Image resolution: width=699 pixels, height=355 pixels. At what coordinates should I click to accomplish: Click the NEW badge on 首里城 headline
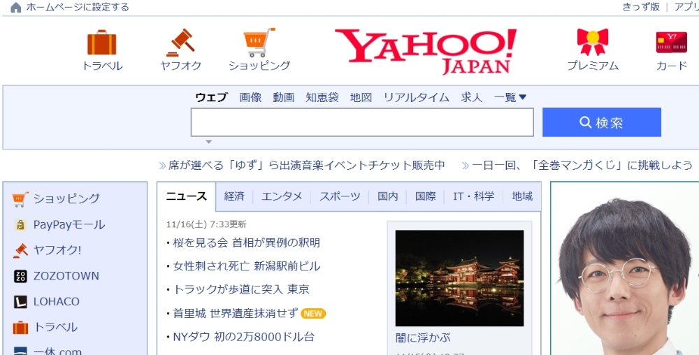coord(313,314)
